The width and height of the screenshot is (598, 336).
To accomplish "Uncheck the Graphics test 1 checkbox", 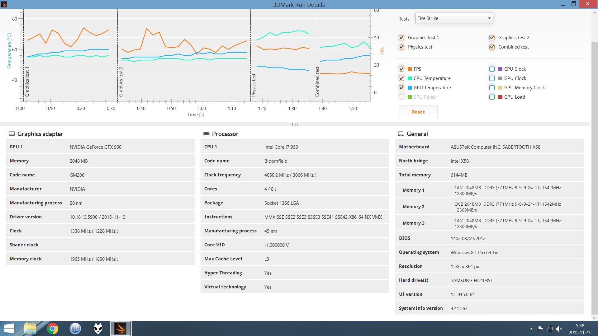I will [x=401, y=38].
